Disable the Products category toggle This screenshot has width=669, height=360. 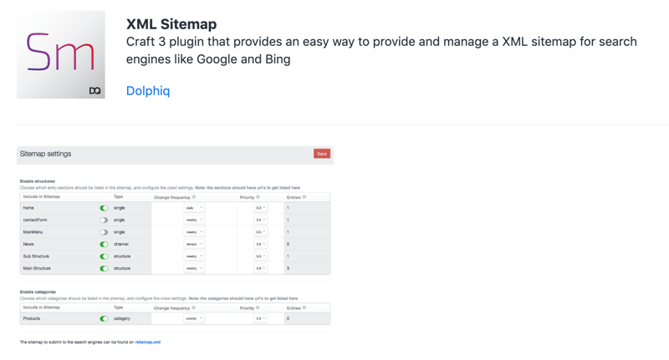tap(104, 318)
